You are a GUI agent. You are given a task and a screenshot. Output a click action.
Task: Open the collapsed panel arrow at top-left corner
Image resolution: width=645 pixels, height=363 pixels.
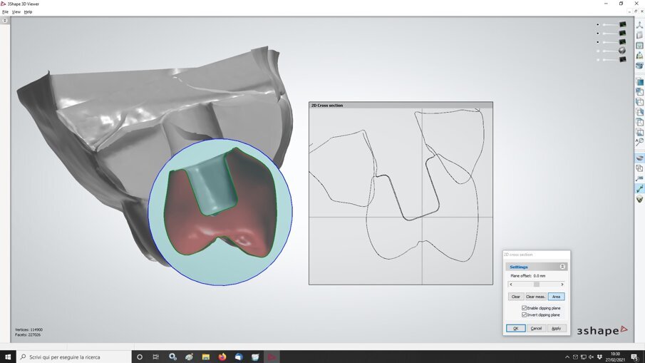5,20
